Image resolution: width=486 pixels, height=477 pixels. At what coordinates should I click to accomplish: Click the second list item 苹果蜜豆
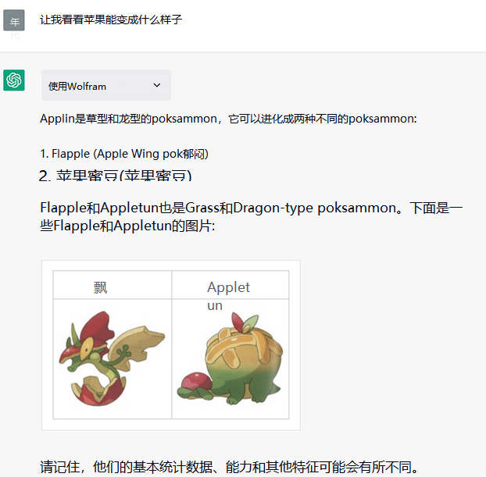point(116,176)
